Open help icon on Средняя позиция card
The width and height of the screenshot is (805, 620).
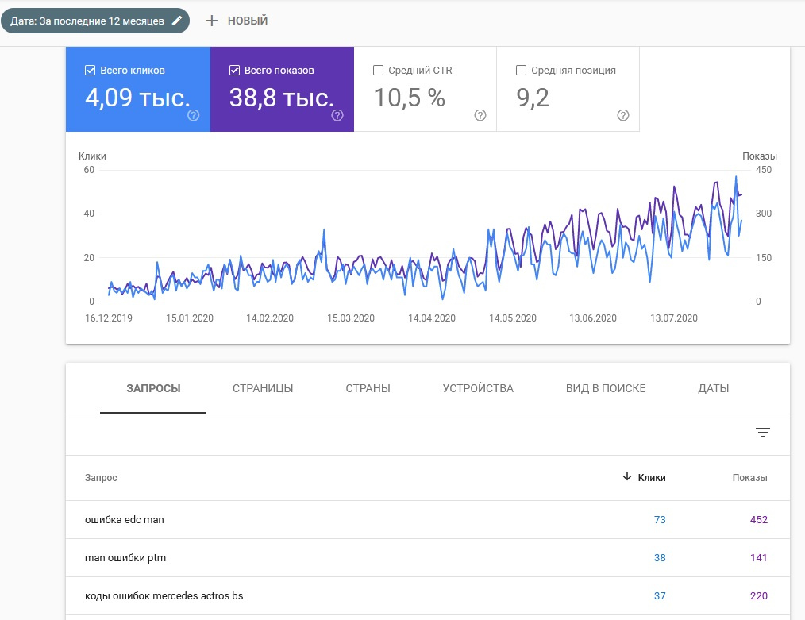(623, 115)
